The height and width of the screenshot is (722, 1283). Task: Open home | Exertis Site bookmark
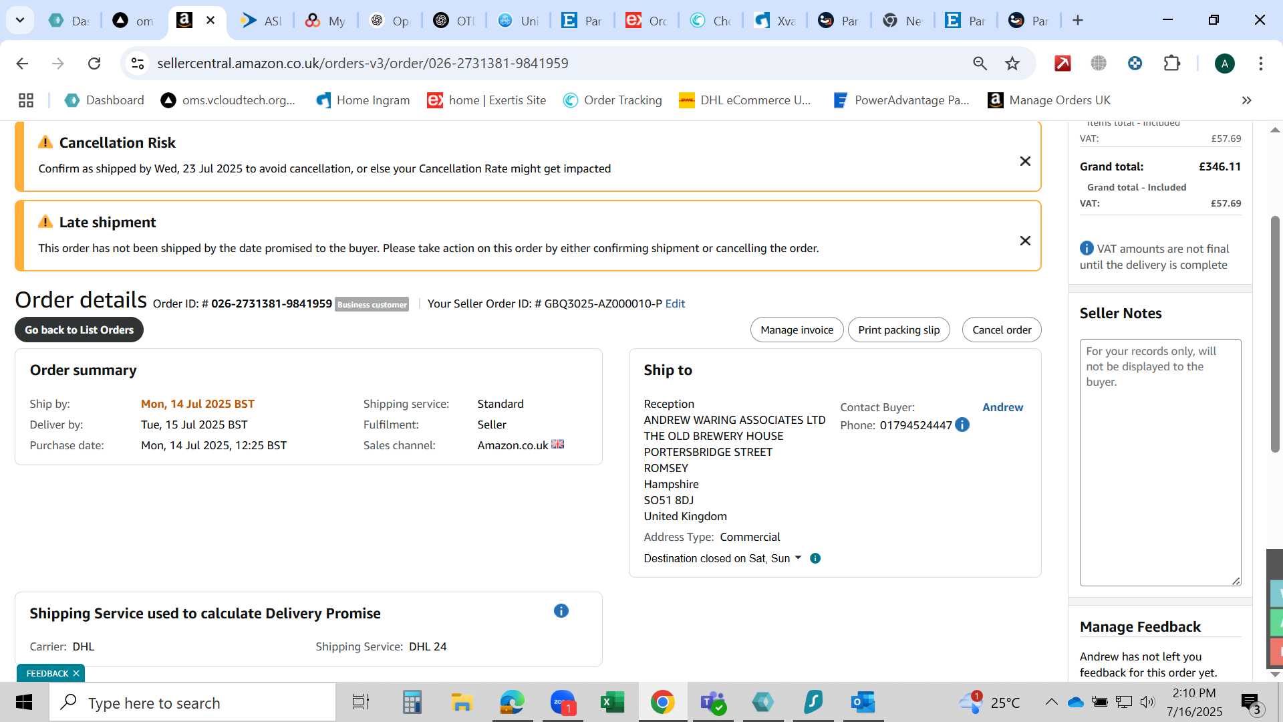tap(486, 100)
